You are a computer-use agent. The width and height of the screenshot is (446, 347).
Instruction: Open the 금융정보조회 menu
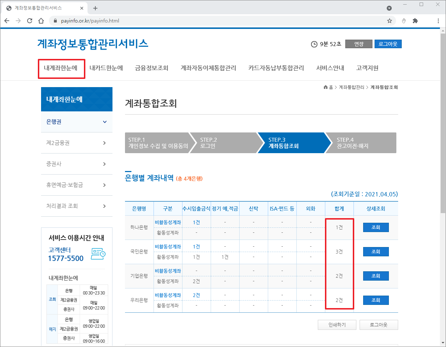(x=152, y=68)
